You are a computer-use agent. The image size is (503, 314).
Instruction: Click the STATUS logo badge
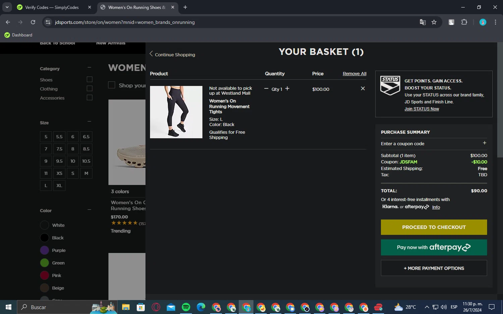point(390,85)
